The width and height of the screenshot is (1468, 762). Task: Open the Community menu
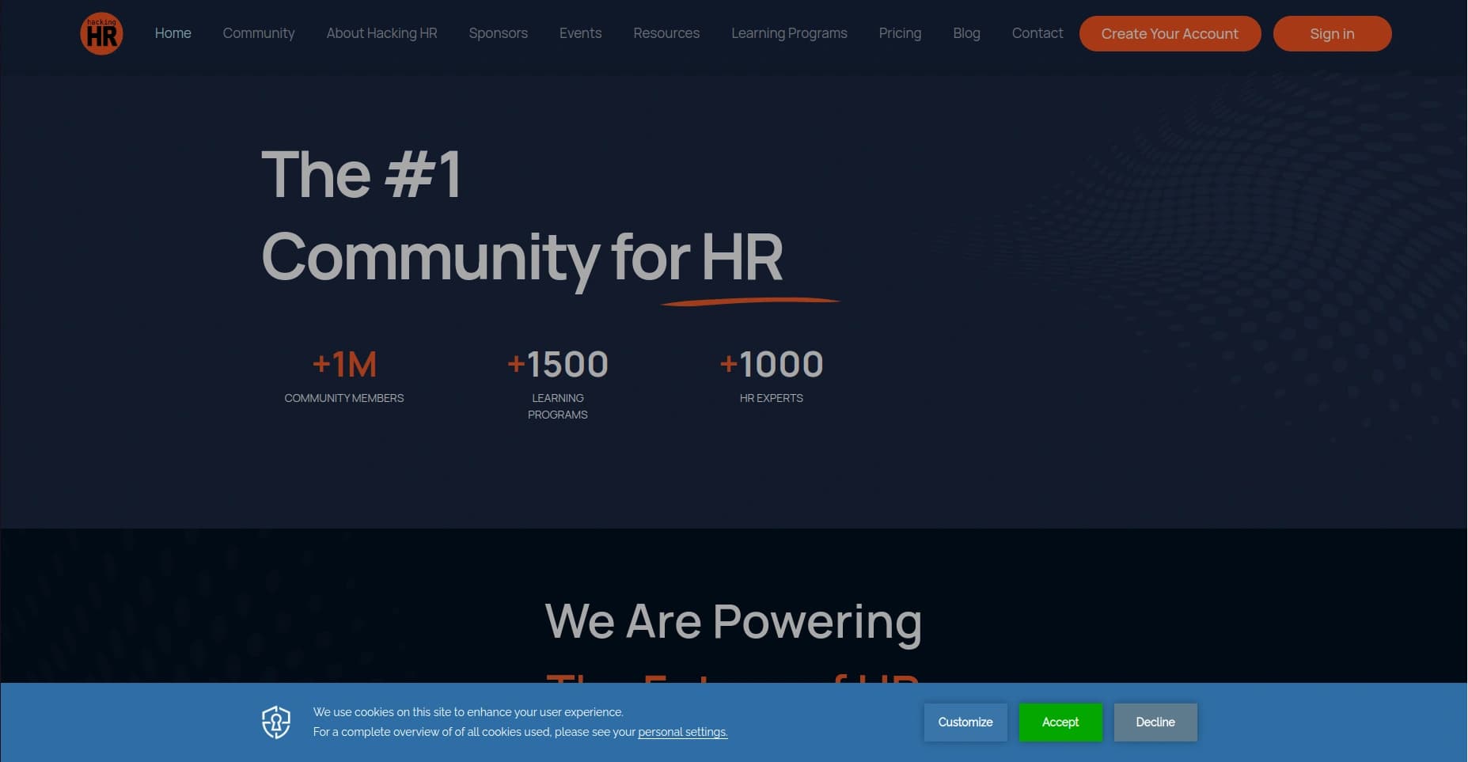259,33
